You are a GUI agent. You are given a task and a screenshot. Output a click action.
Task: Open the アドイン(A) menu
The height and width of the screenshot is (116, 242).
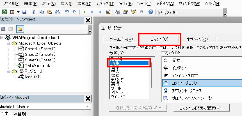(x=165, y=4)
